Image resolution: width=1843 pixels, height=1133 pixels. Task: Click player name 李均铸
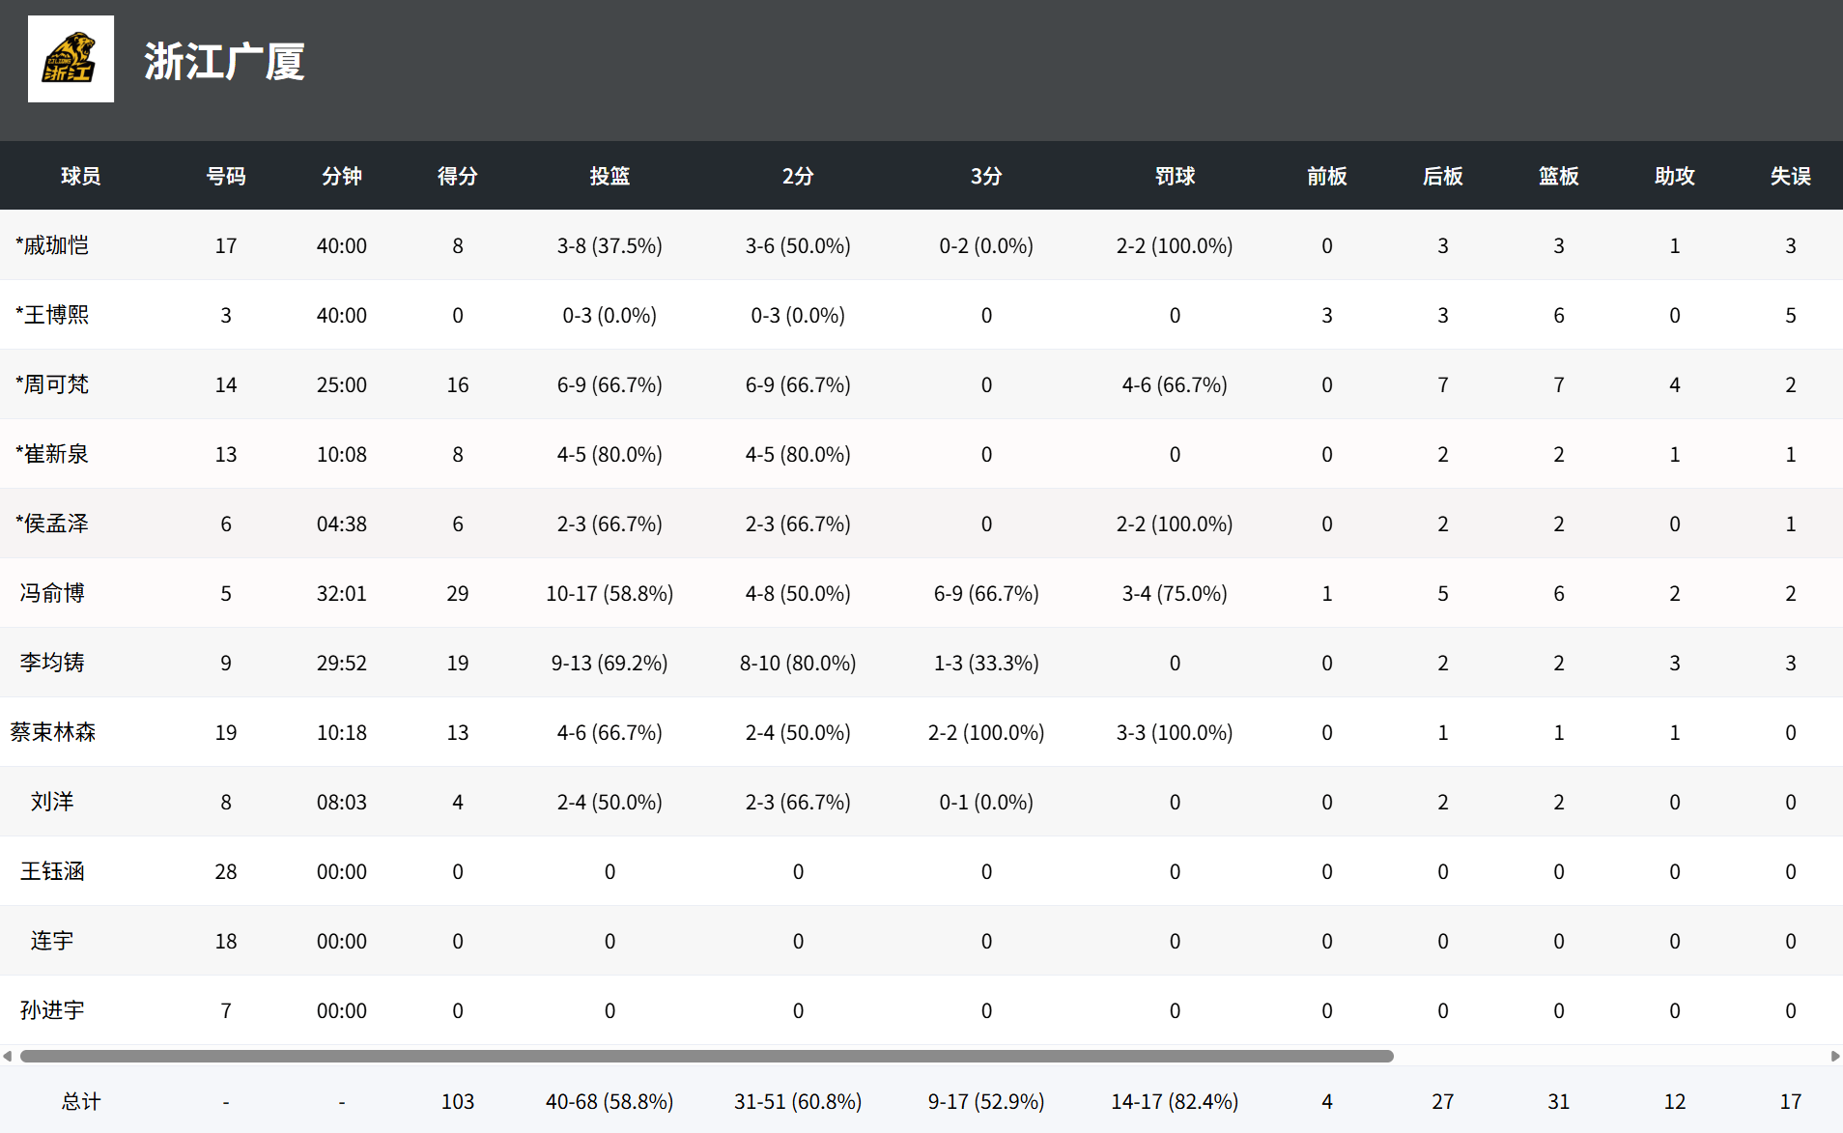click(52, 663)
